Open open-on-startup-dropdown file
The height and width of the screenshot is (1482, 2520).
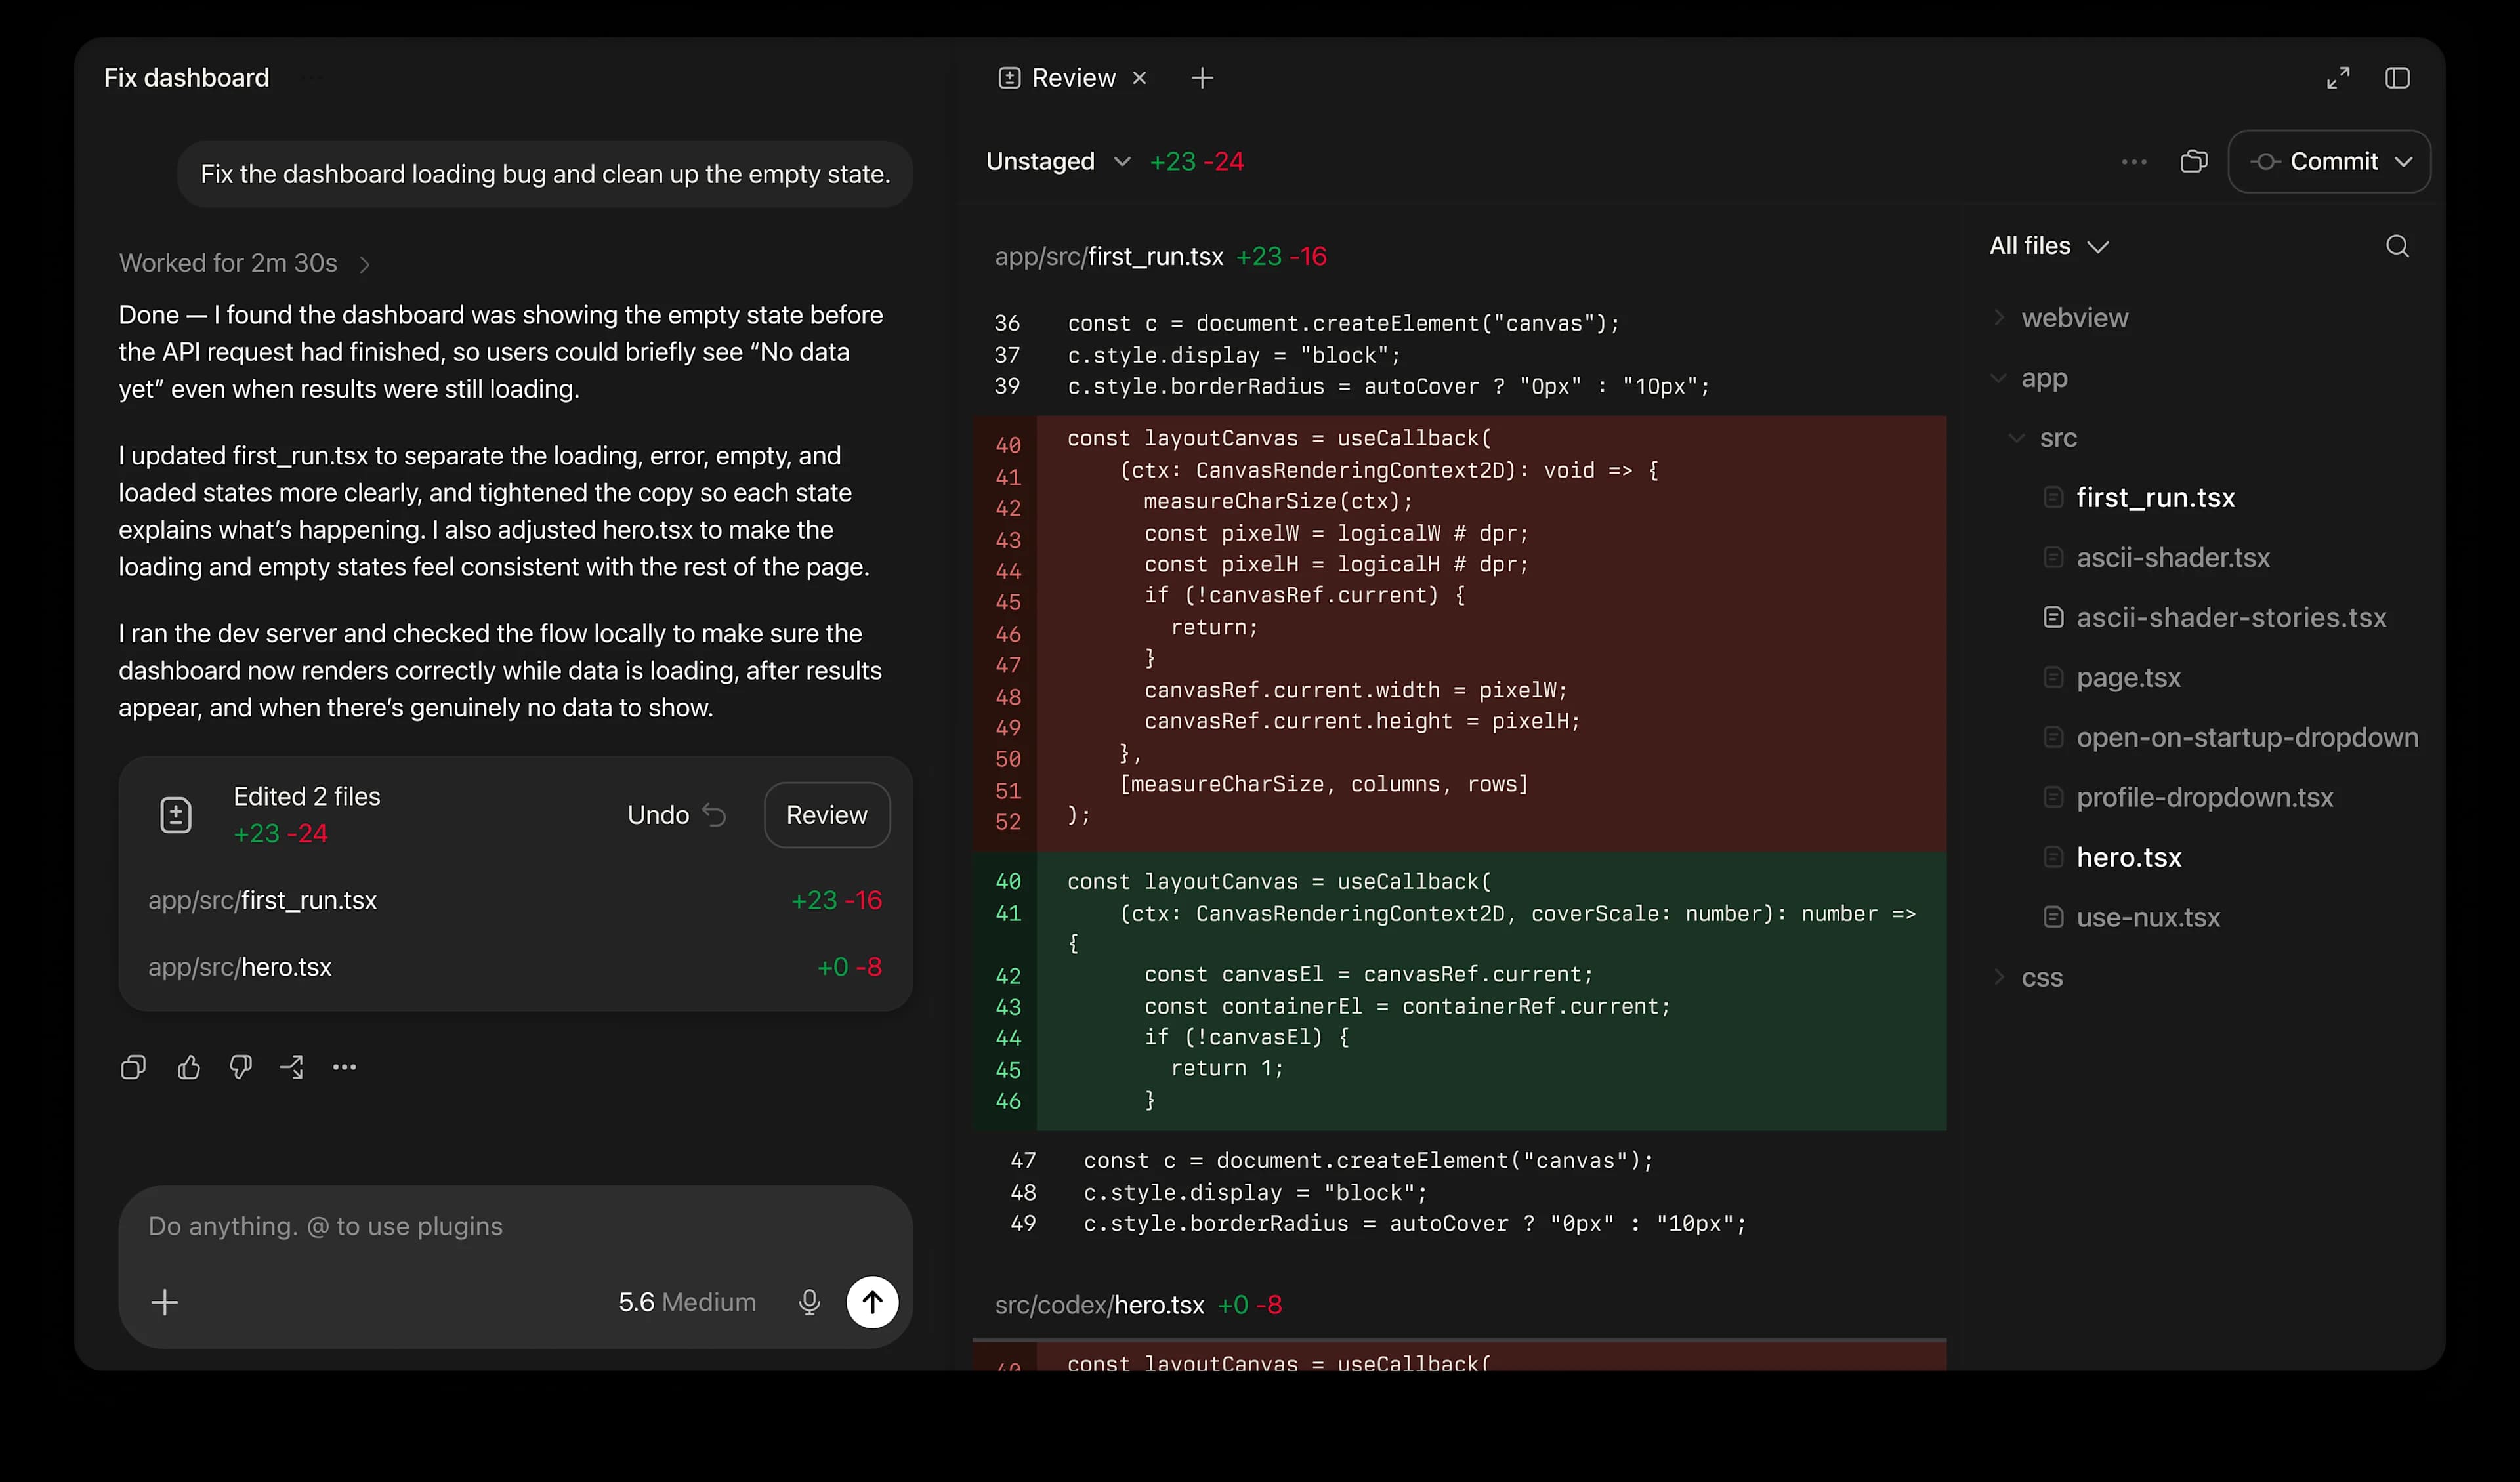(x=2247, y=738)
